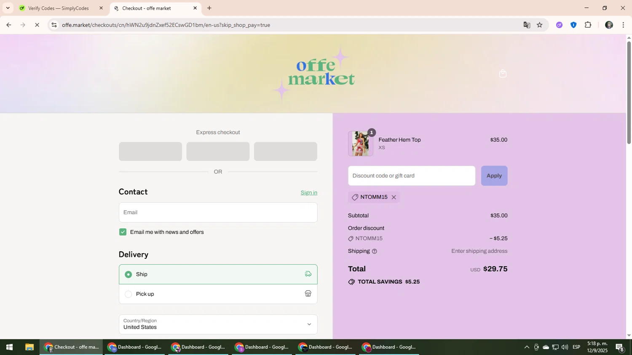The height and width of the screenshot is (355, 632).
Task: Click the total amount $29.75
Action: [495, 269]
